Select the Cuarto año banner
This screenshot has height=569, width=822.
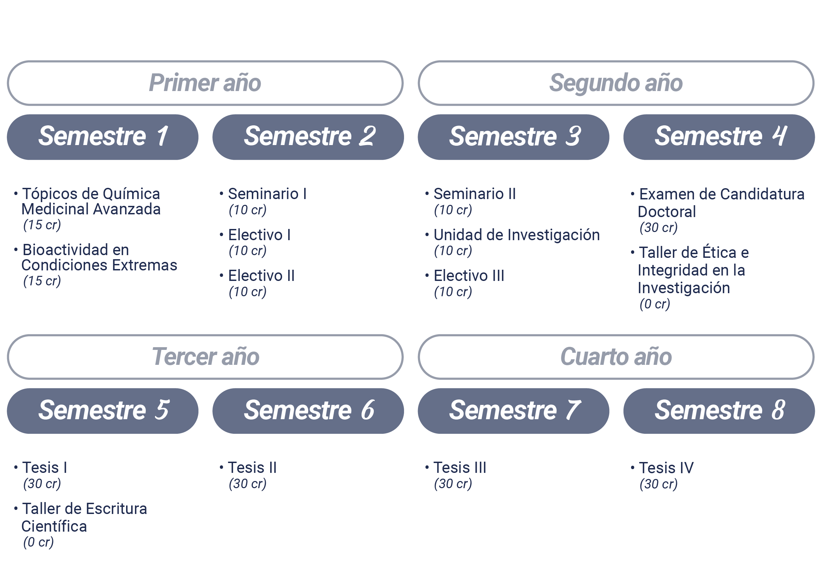click(x=616, y=357)
